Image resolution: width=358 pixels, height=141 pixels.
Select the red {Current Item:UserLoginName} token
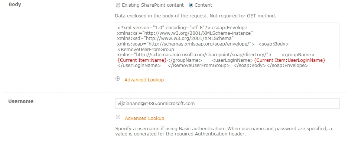(290, 60)
